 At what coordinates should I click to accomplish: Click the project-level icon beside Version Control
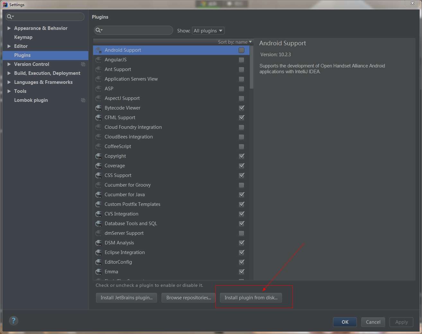pyautogui.click(x=83, y=64)
